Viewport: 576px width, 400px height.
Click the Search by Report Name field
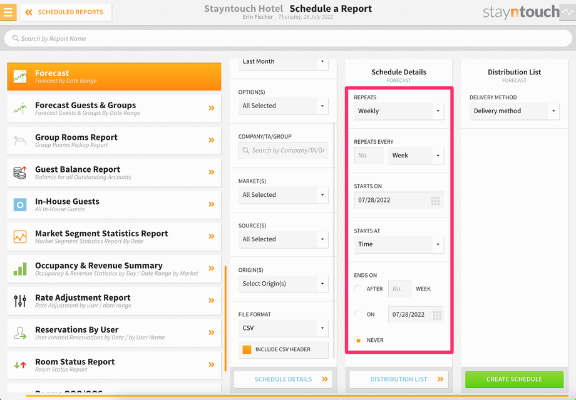click(288, 39)
